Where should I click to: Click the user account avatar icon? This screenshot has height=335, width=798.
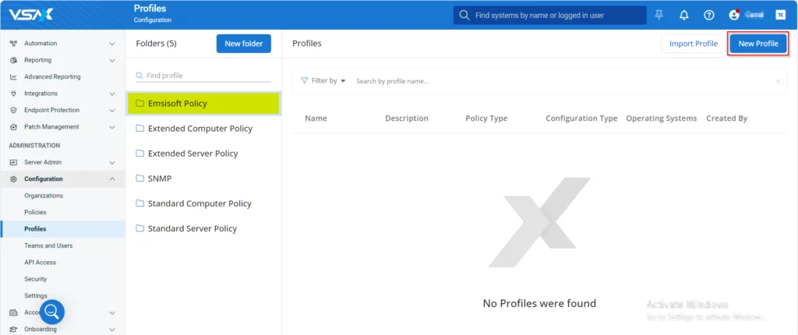point(733,15)
